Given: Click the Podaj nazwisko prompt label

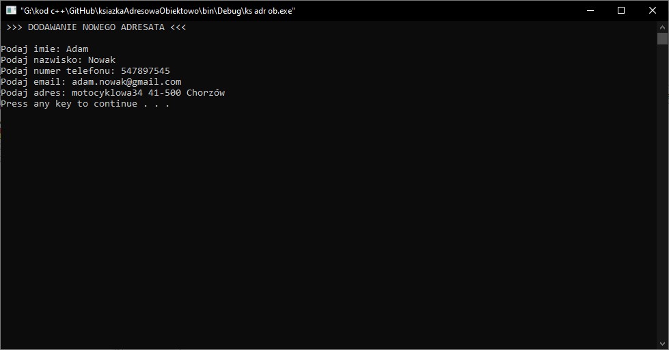Looking at the screenshot, I should (42, 60).
